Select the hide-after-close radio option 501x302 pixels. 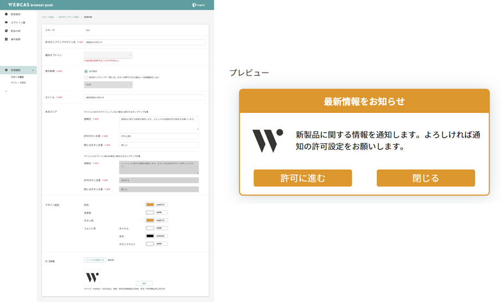click(86, 77)
